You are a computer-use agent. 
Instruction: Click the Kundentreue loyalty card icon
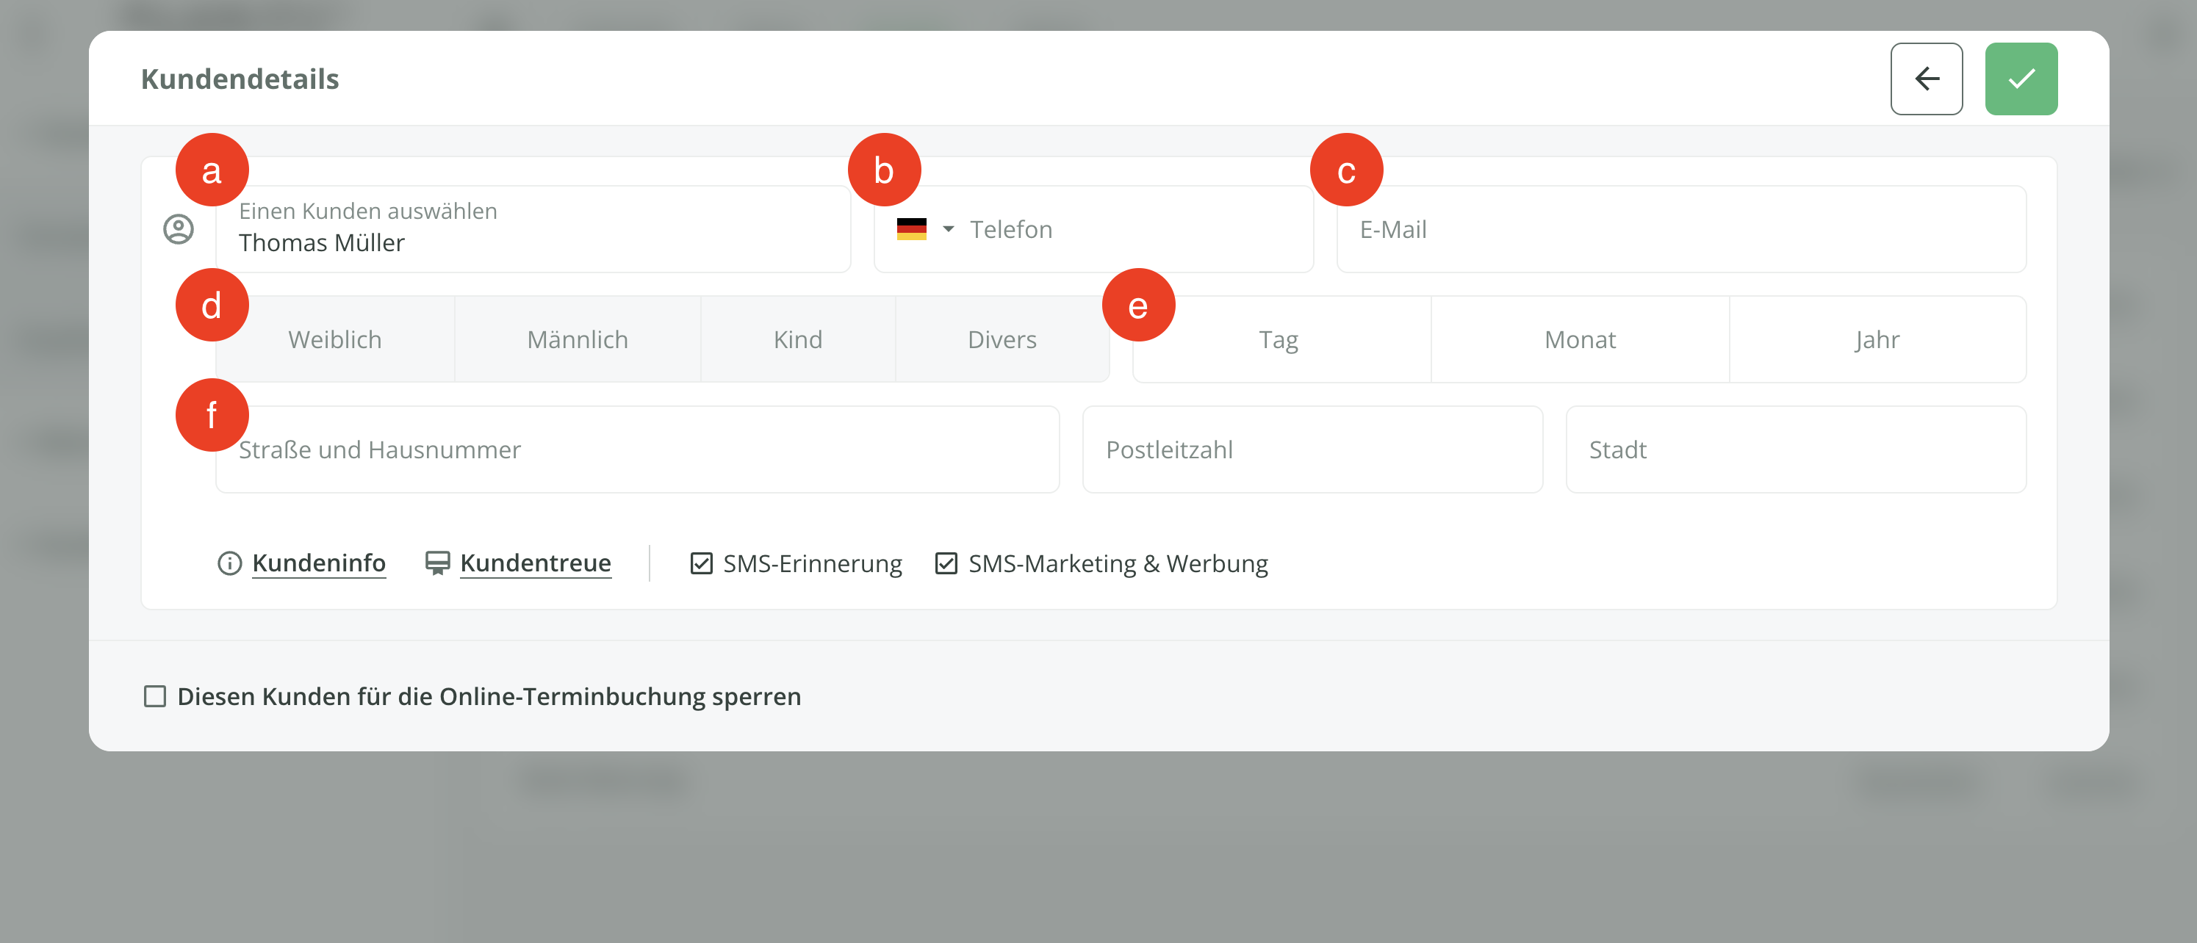pos(437,563)
